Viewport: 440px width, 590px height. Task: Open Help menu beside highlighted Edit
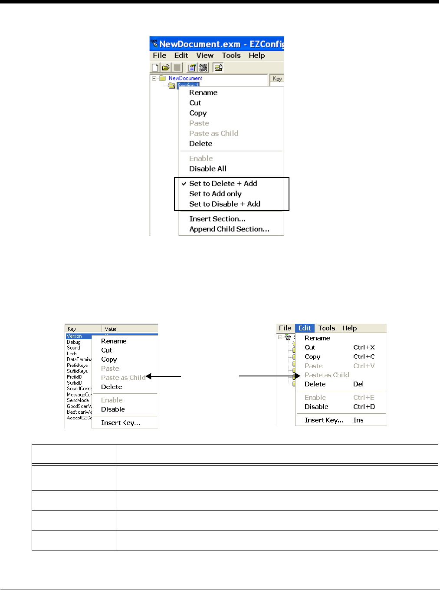point(349,328)
